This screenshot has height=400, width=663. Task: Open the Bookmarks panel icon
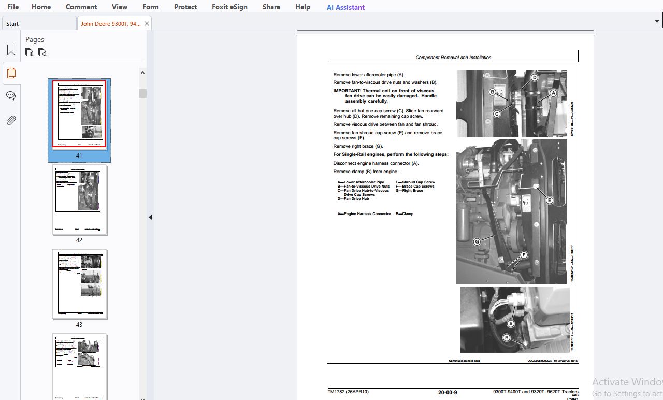tap(11, 50)
